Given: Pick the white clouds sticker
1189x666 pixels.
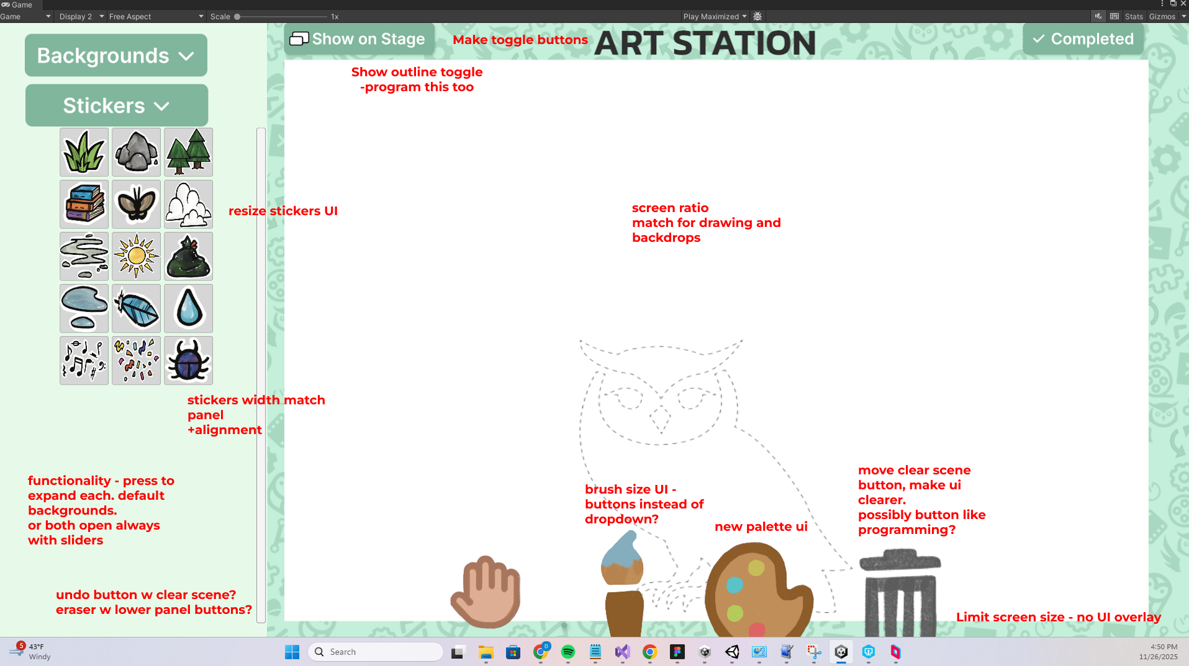Looking at the screenshot, I should click(189, 205).
